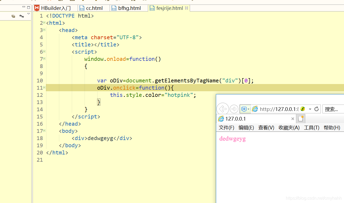This screenshot has height=203, width=344.
Task: Click the oDiv.onclick=function(){ line
Action: click(x=136, y=88)
